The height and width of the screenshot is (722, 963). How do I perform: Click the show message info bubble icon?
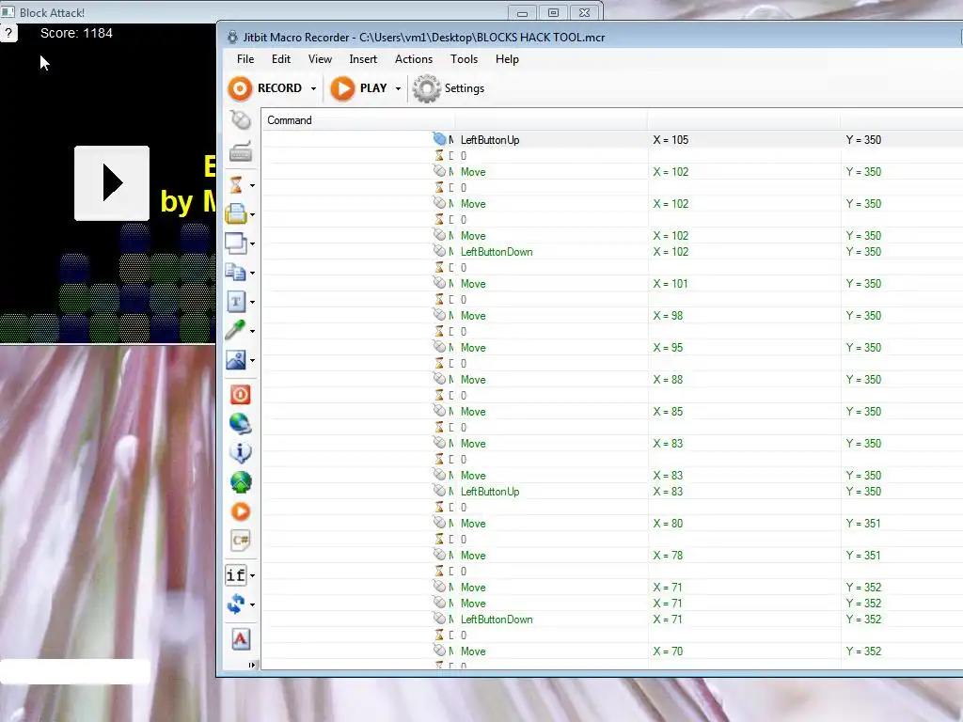coord(240,452)
